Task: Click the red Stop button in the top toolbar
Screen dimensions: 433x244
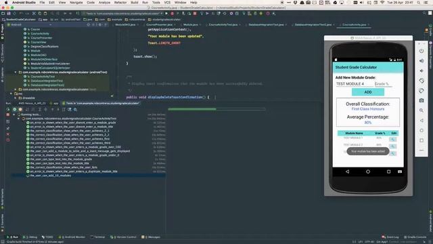Action: tap(195, 14)
